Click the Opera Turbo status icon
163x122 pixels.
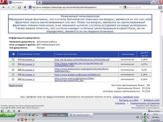[x=19, y=111]
